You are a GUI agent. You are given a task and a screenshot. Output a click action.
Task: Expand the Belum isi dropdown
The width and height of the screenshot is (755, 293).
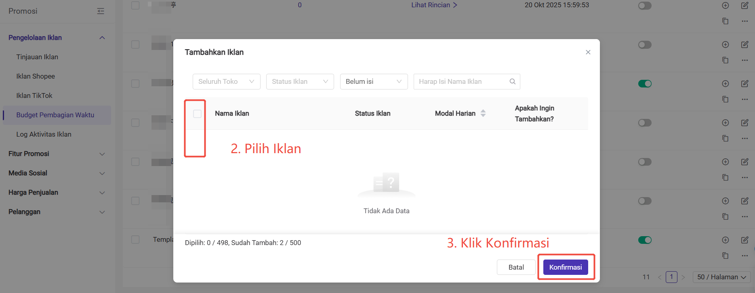pos(374,81)
